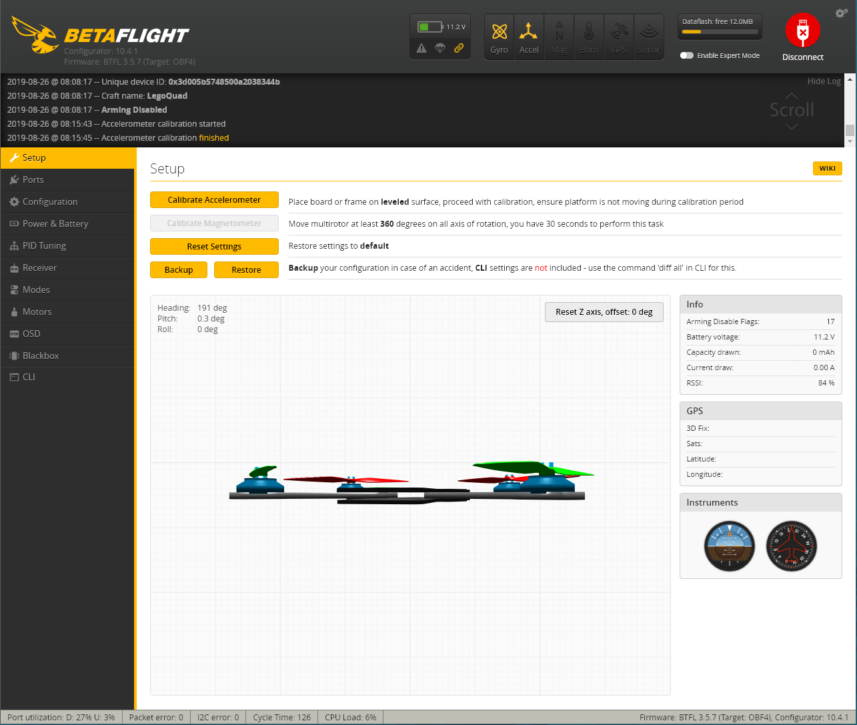Click the log Scroll down chevron

tap(791, 127)
